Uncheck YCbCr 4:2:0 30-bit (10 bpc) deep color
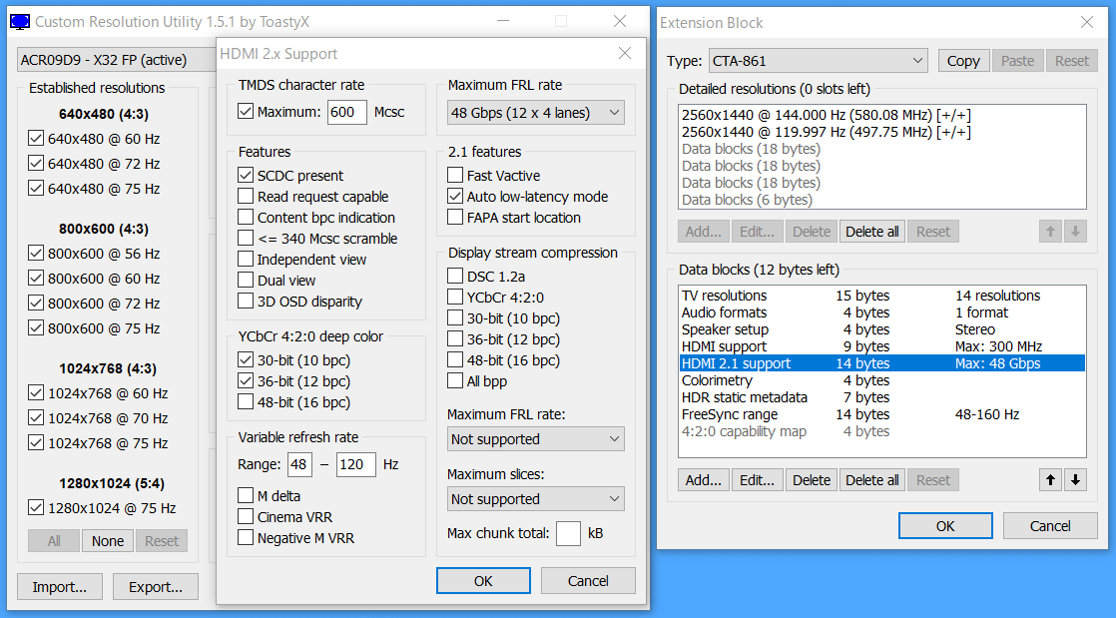Image resolution: width=1116 pixels, height=618 pixels. (x=246, y=359)
